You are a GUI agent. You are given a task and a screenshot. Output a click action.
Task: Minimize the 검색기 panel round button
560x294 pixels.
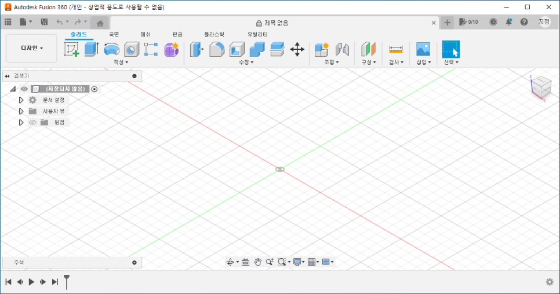coord(134,76)
